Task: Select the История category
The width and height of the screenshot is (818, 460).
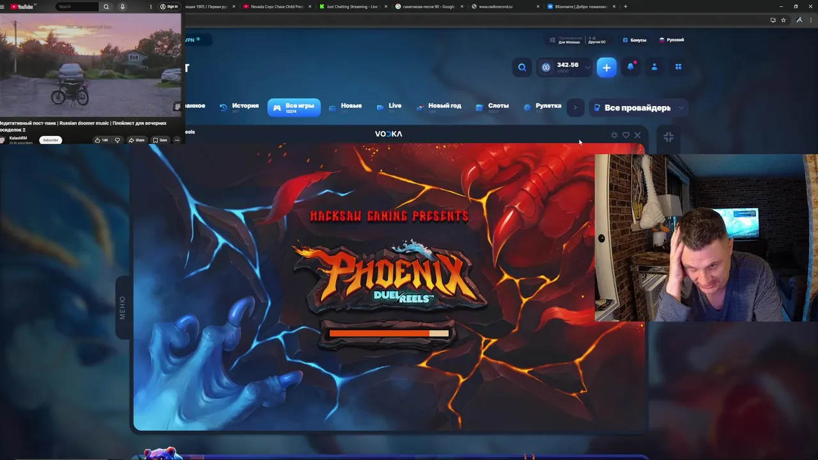Action: click(x=239, y=107)
